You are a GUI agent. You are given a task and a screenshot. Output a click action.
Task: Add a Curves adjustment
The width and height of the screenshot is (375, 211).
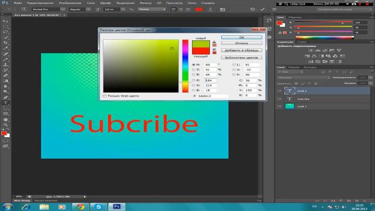(x=325, y=50)
